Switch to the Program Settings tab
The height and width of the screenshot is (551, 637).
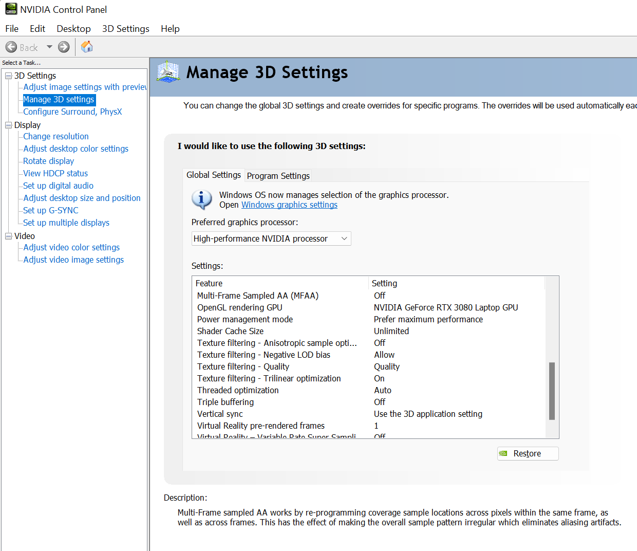coord(278,176)
